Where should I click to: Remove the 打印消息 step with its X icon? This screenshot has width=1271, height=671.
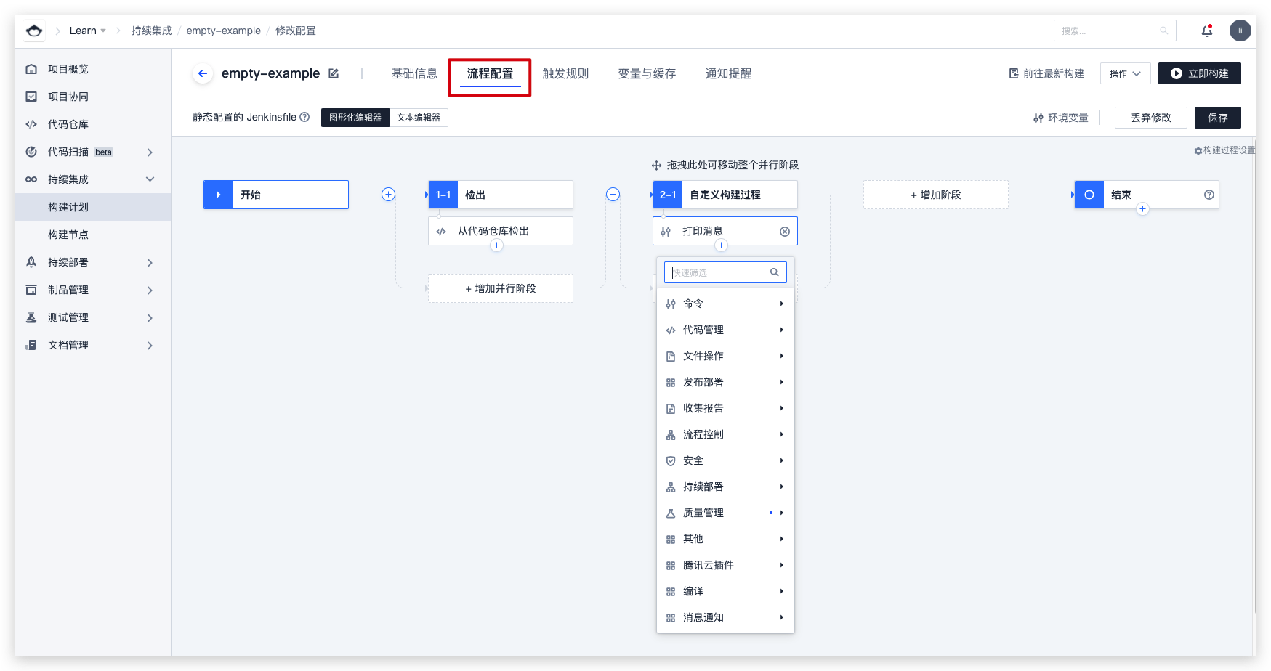click(785, 232)
